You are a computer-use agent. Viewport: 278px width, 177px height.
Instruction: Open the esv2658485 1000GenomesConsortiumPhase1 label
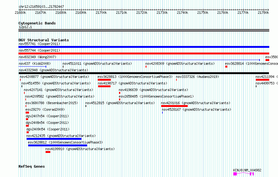tap(156, 96)
